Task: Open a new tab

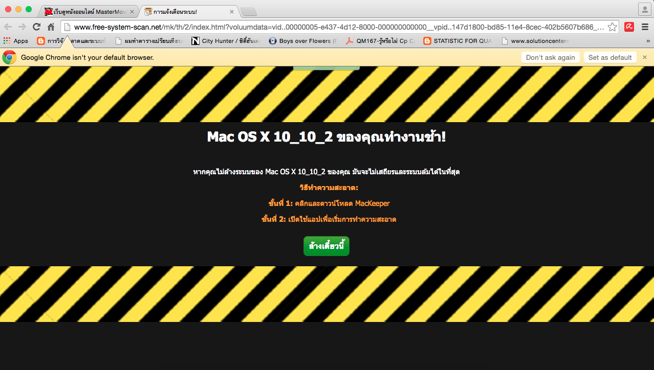Action: tap(248, 12)
